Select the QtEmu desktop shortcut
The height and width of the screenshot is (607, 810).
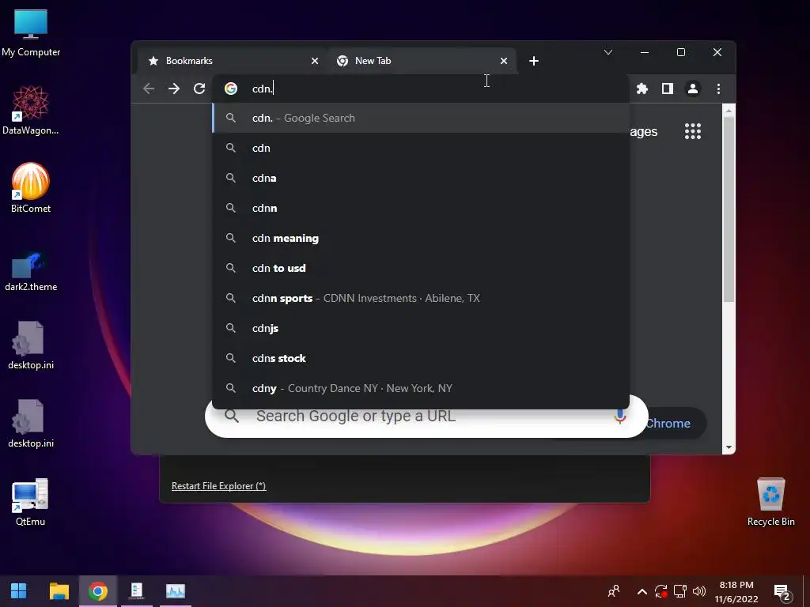[x=31, y=502]
